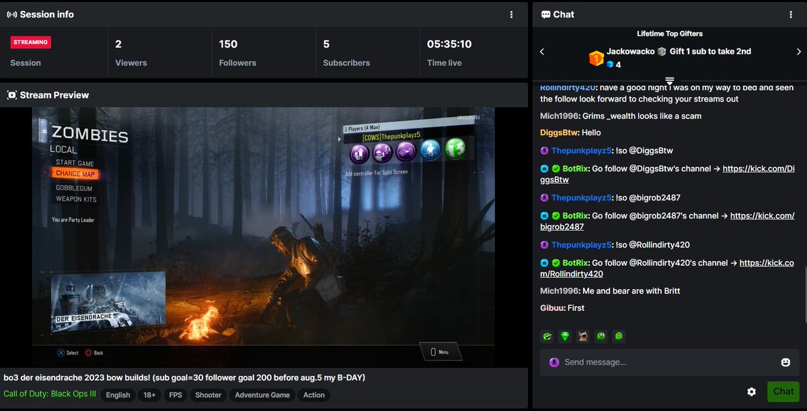The image size is (807, 411).
Task: Show next top gifter with right arrow
Action: (x=798, y=52)
